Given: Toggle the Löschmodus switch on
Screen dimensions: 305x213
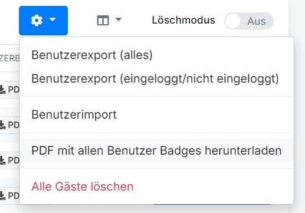Looking at the screenshot, I should [x=249, y=21].
